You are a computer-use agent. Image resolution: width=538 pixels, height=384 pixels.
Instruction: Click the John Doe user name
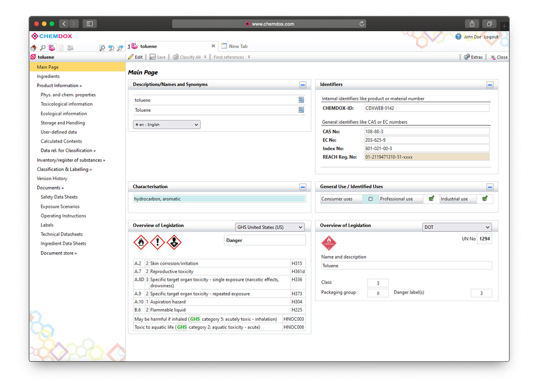(472, 37)
